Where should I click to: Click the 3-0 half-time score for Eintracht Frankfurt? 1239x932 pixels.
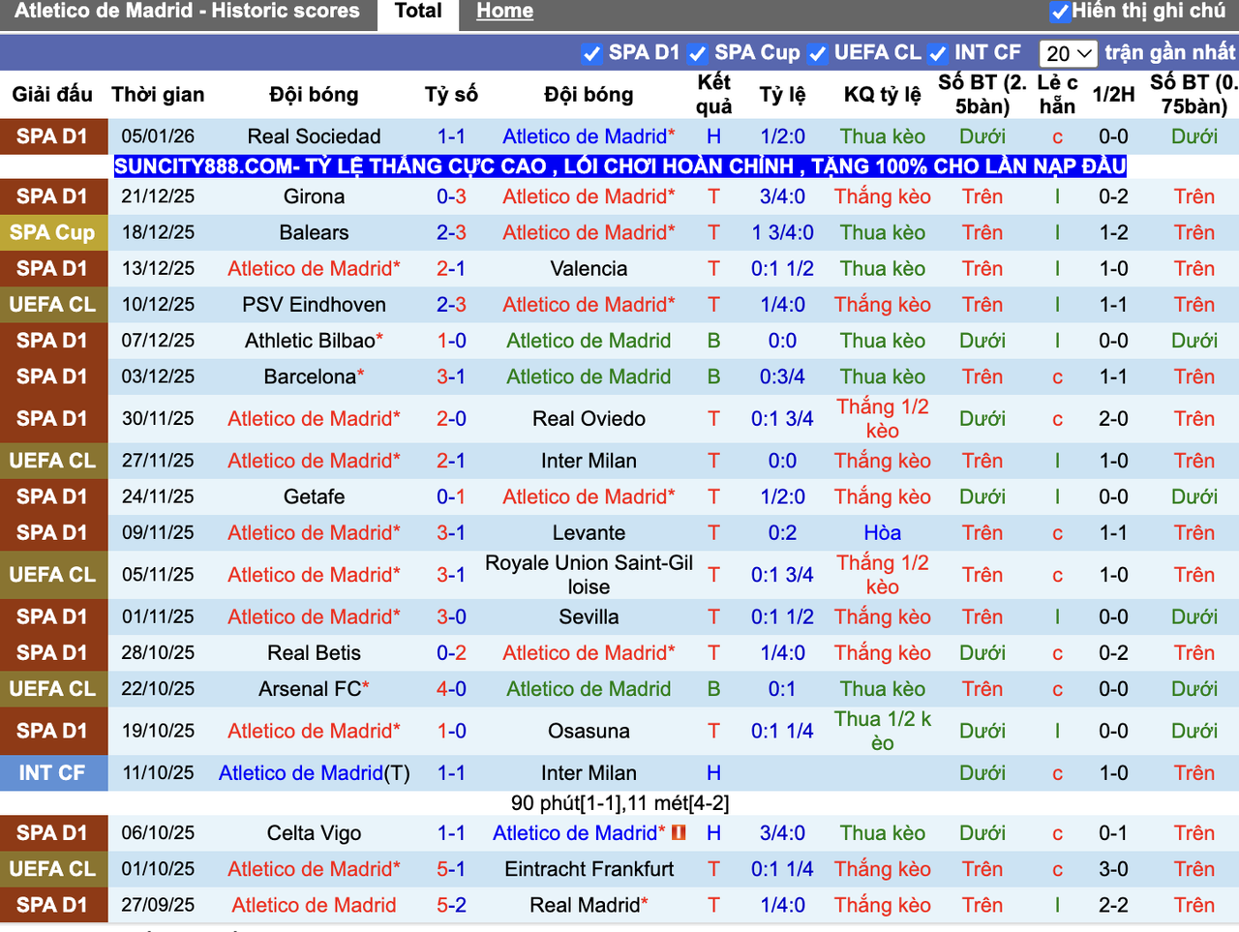pos(1113,869)
